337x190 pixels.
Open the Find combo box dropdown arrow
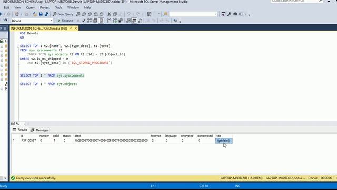pyautogui.click(x=216, y=14)
